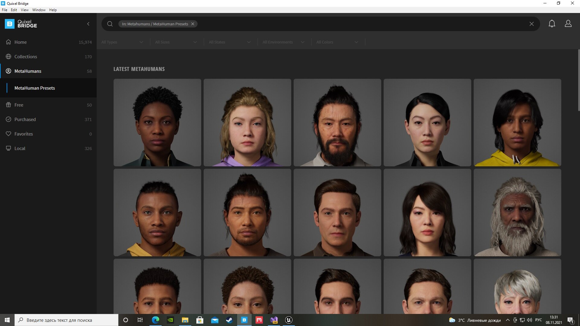Collapse the sidebar with the chevron arrow
580x326 pixels.
point(88,24)
